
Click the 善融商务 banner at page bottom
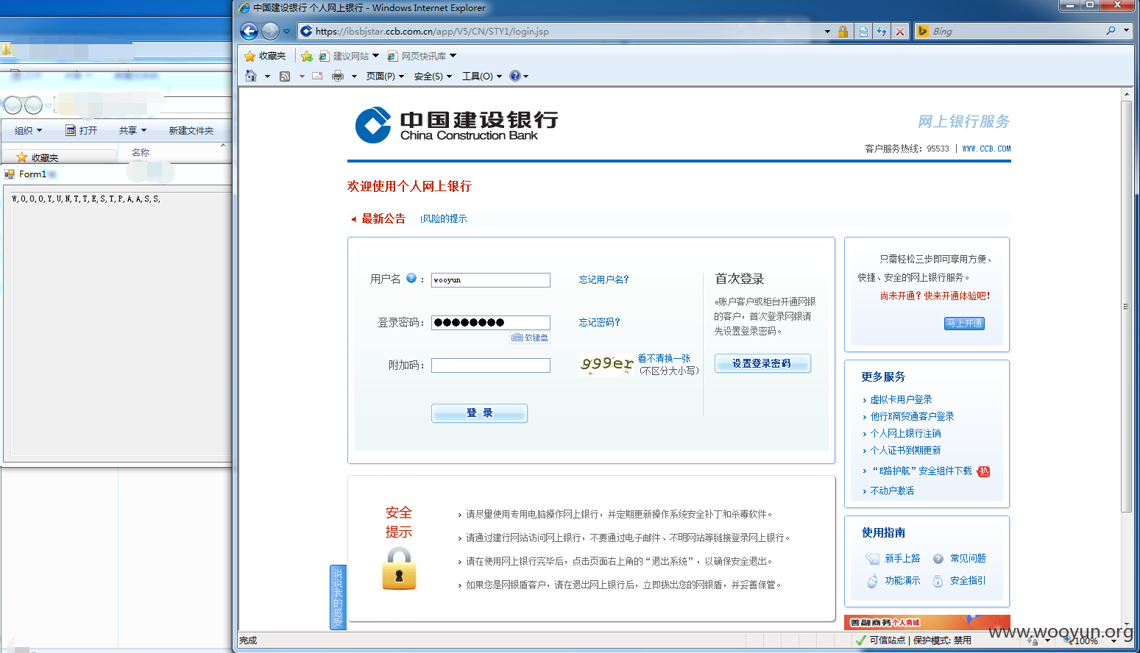927,622
